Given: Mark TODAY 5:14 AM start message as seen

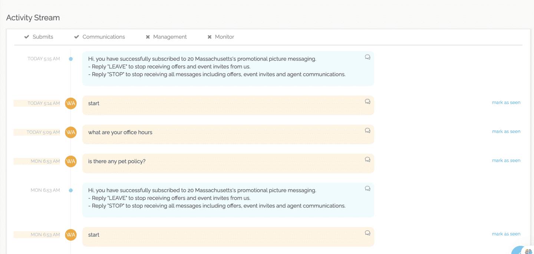Looking at the screenshot, I should point(506,103).
